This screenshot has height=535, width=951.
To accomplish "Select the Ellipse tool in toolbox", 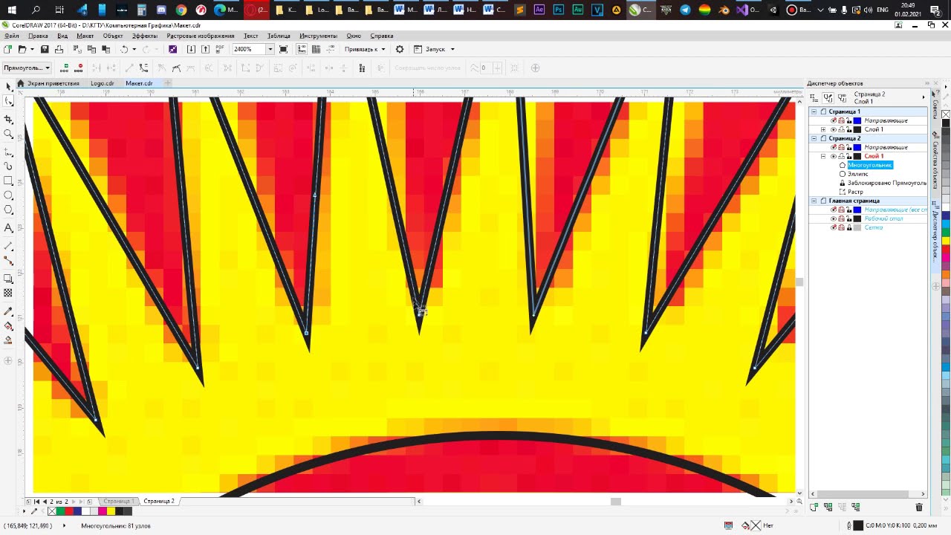I will click(x=8, y=195).
